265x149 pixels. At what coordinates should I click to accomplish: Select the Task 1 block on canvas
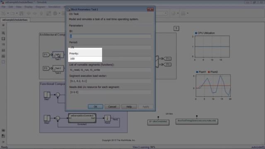[x=58, y=55]
